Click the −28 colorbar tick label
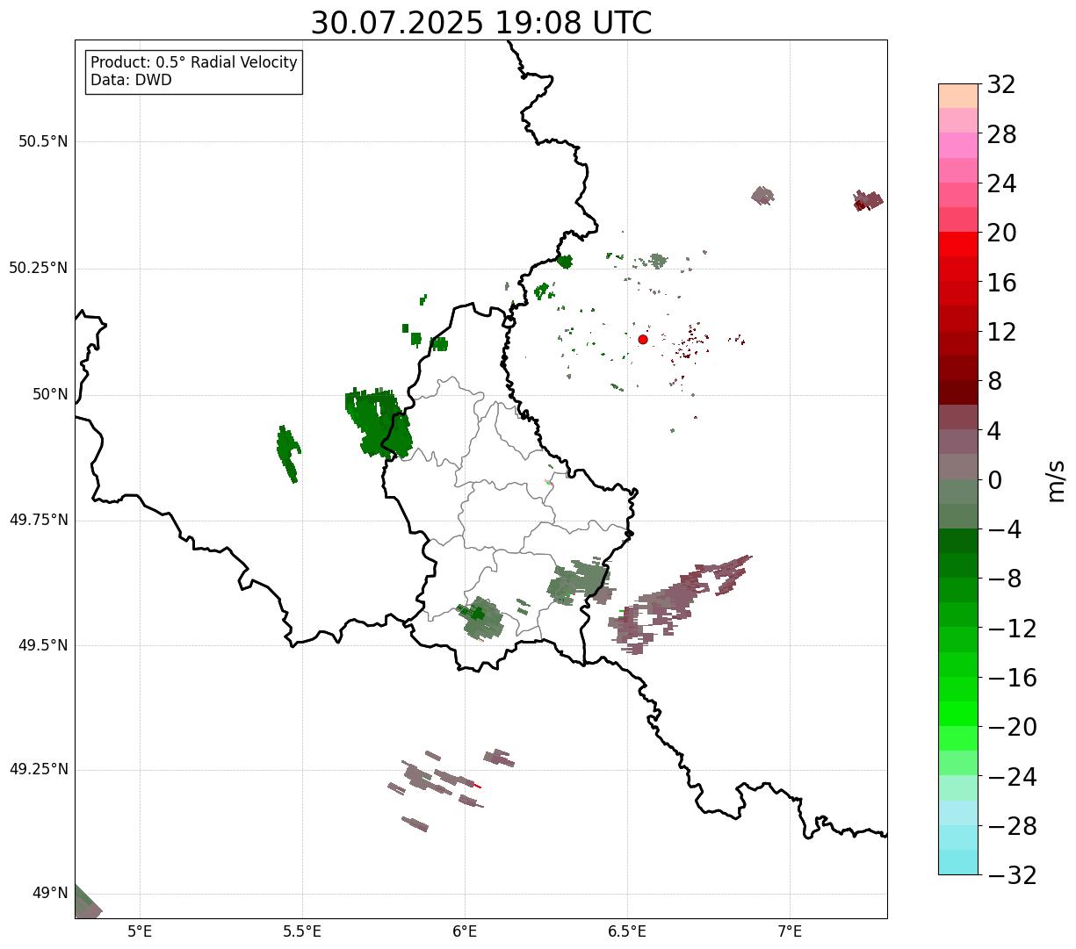 click(x=1012, y=826)
